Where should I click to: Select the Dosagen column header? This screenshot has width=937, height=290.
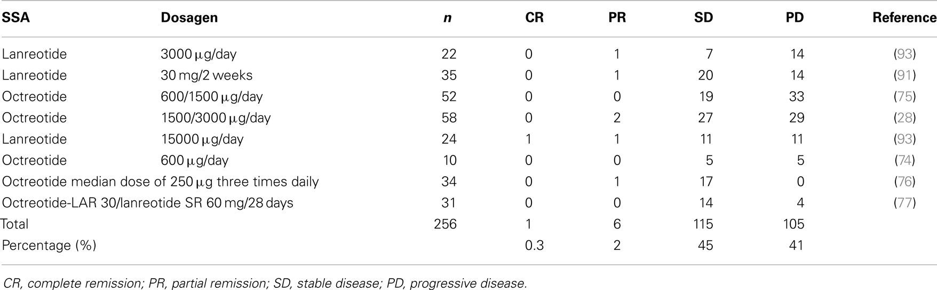pyautogui.click(x=189, y=18)
